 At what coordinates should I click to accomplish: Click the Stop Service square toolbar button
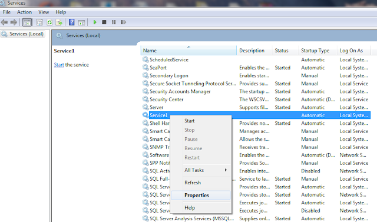tap(104, 22)
